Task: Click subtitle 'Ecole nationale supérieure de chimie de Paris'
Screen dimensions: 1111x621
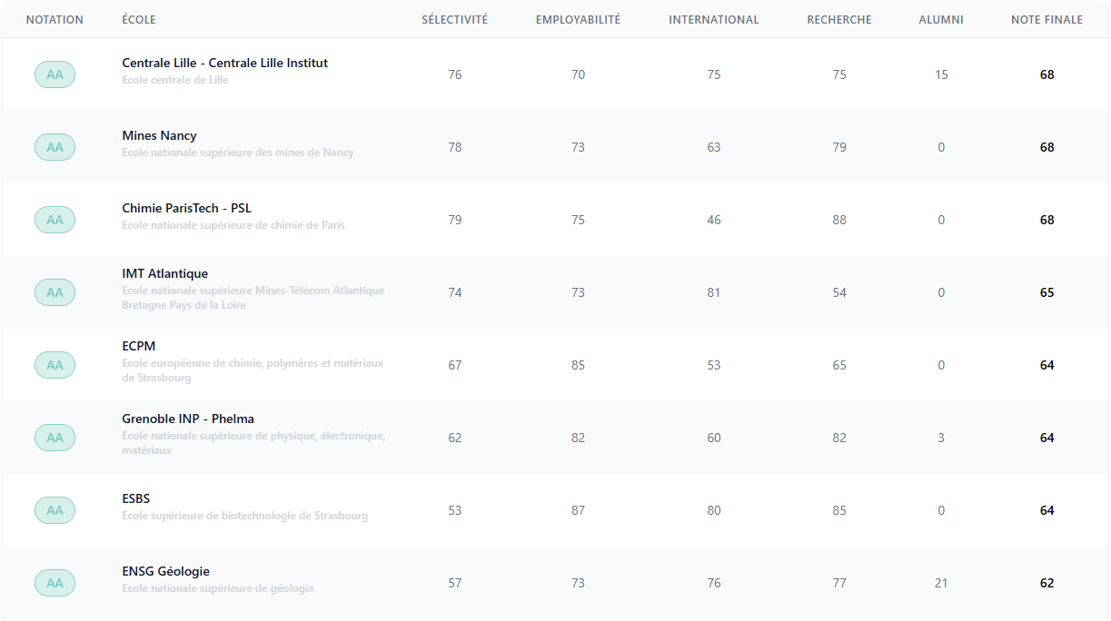Action: tap(233, 225)
